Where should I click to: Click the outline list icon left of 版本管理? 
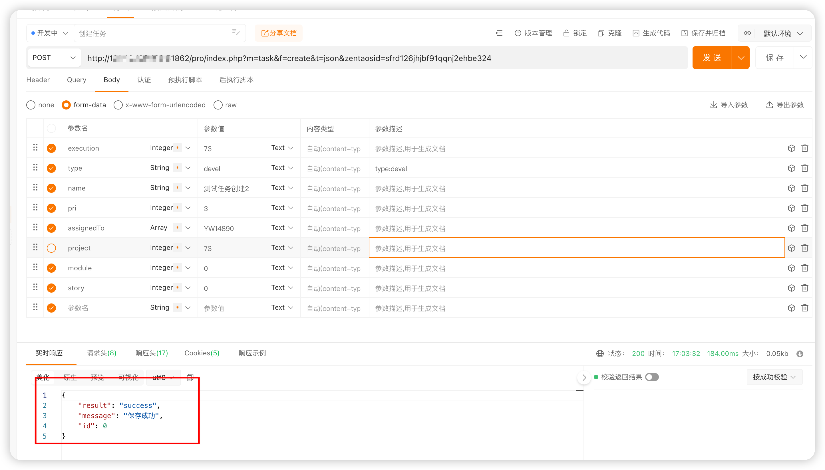click(x=499, y=33)
